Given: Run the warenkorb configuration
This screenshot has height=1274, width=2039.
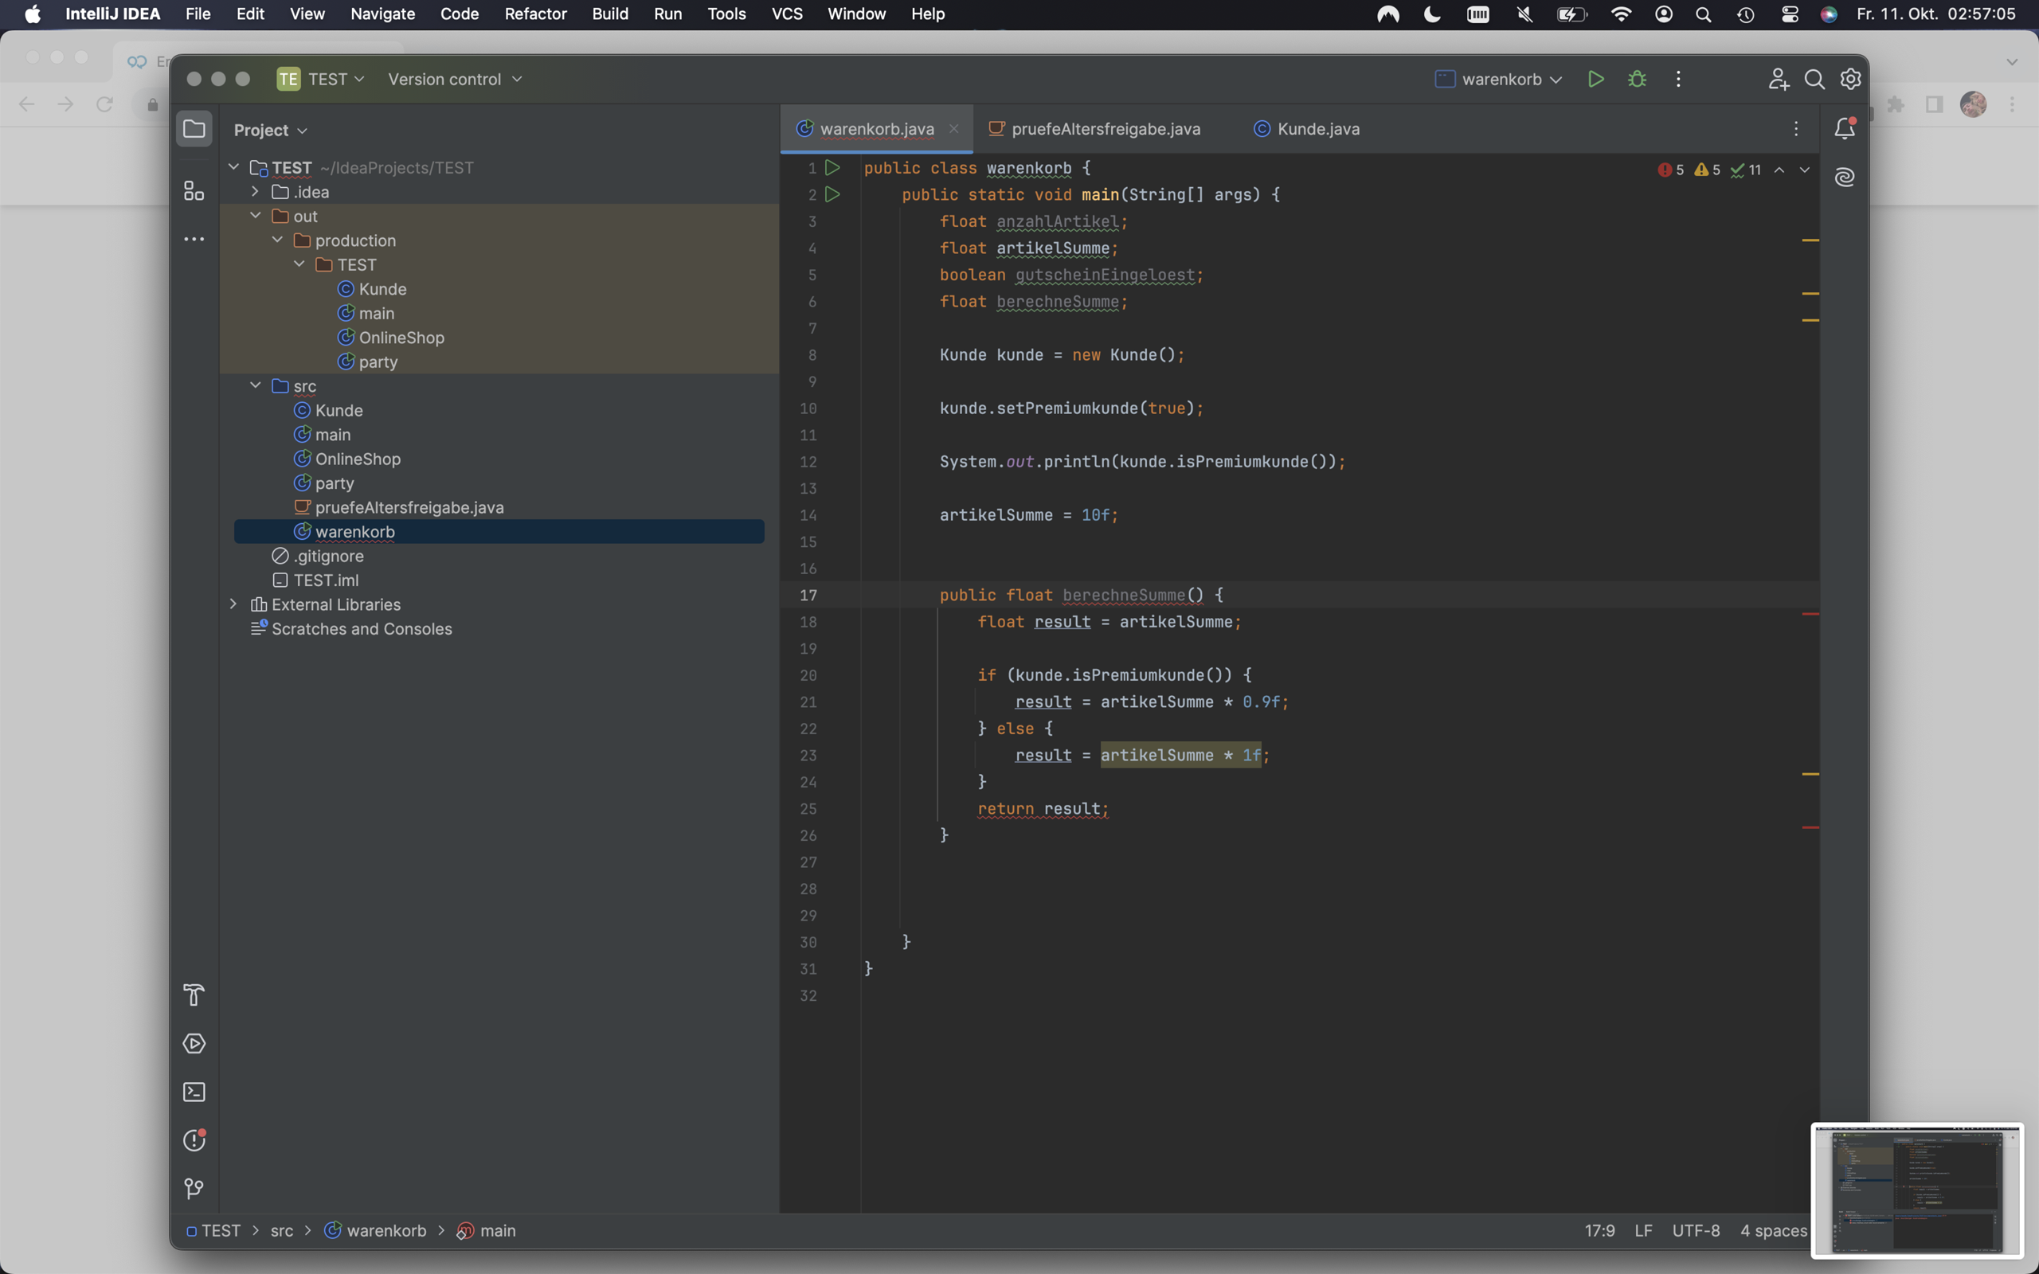Looking at the screenshot, I should click(1595, 79).
